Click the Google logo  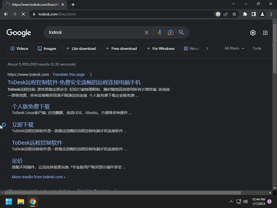tap(19, 33)
